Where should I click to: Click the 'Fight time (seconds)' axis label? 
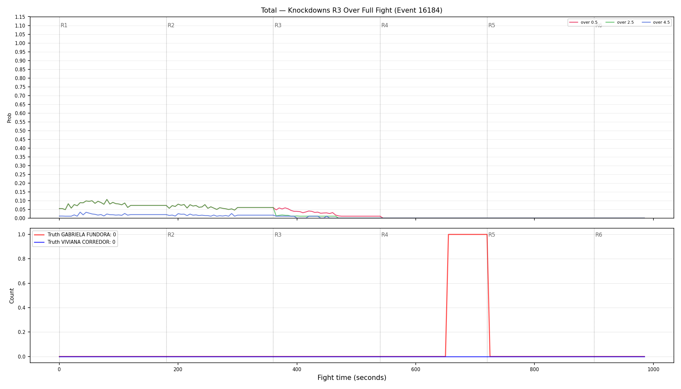352,378
